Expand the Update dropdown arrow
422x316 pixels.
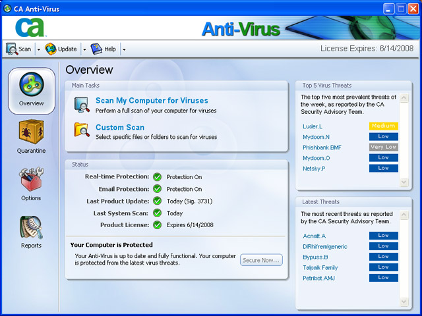coord(84,49)
